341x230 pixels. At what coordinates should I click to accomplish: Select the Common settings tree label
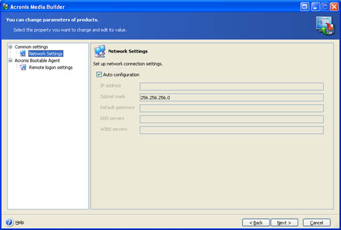(x=32, y=46)
